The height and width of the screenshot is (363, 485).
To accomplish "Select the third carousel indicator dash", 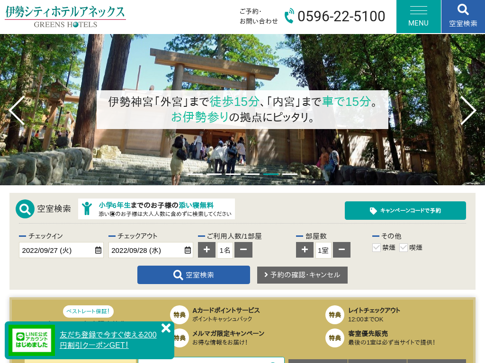I will pos(233,174).
